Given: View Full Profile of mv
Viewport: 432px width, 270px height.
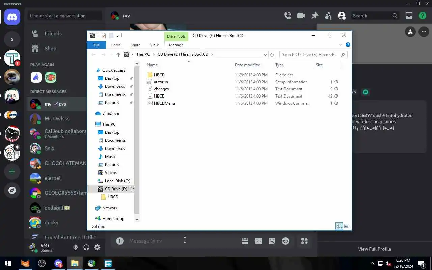Looking at the screenshot, I should click(x=375, y=249).
